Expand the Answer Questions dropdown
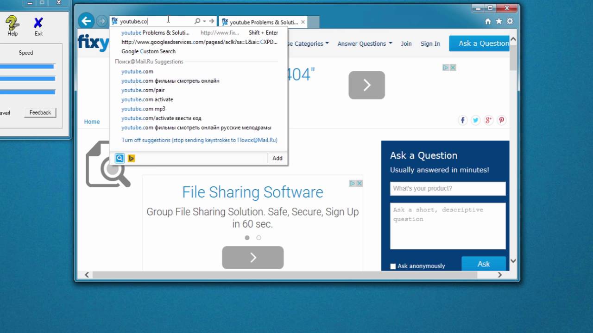593x333 pixels. (x=365, y=43)
